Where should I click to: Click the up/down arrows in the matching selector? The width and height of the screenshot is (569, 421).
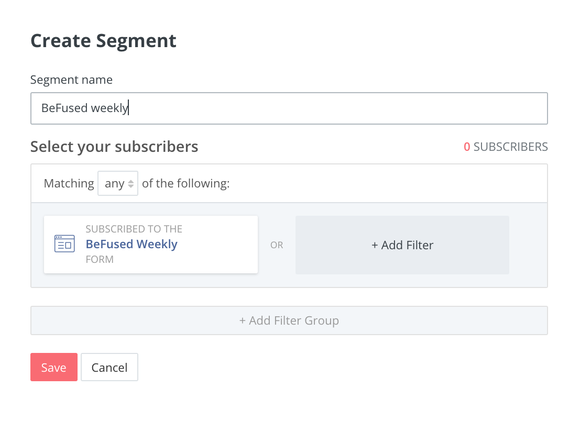130,183
